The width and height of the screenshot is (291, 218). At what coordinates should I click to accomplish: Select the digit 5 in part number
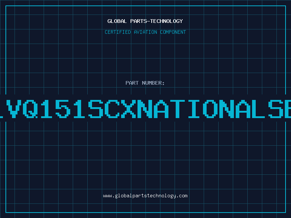(63, 109)
